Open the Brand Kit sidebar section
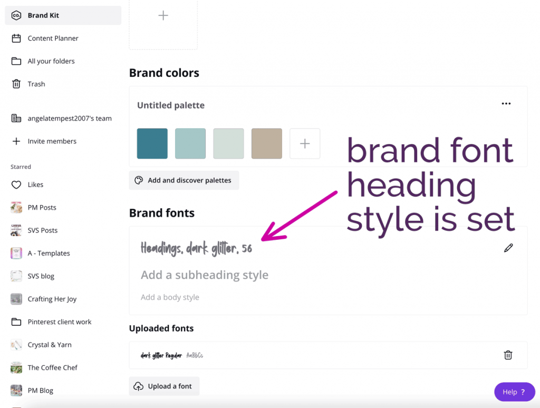The image size is (540, 408). 45,15
